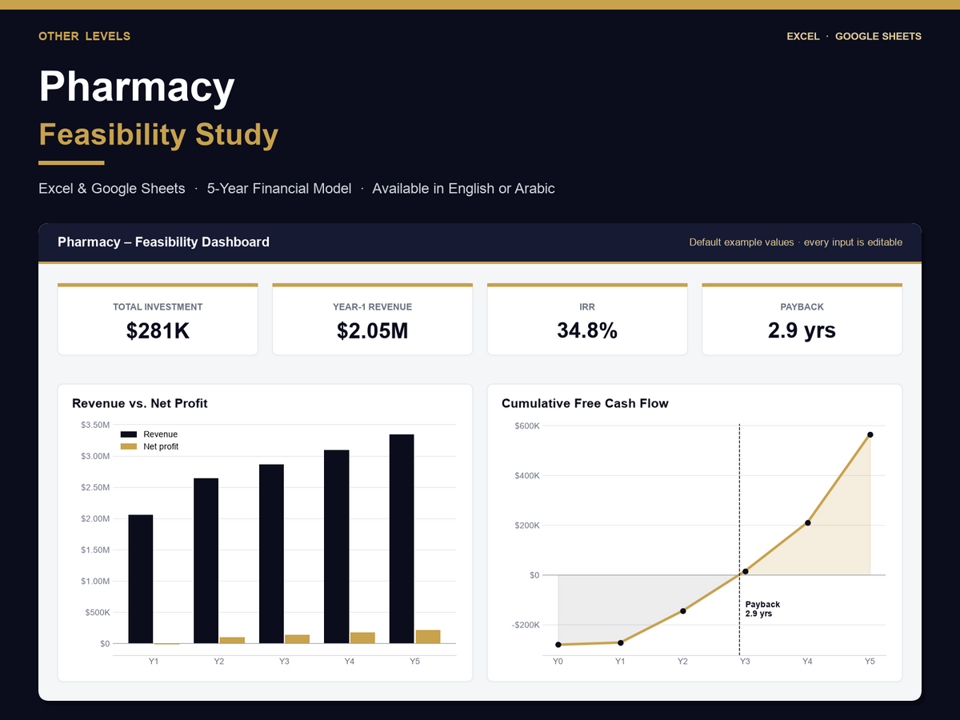The image size is (960, 720).
Task: Click the Excel & Google Sheets tagline text
Action: click(112, 189)
